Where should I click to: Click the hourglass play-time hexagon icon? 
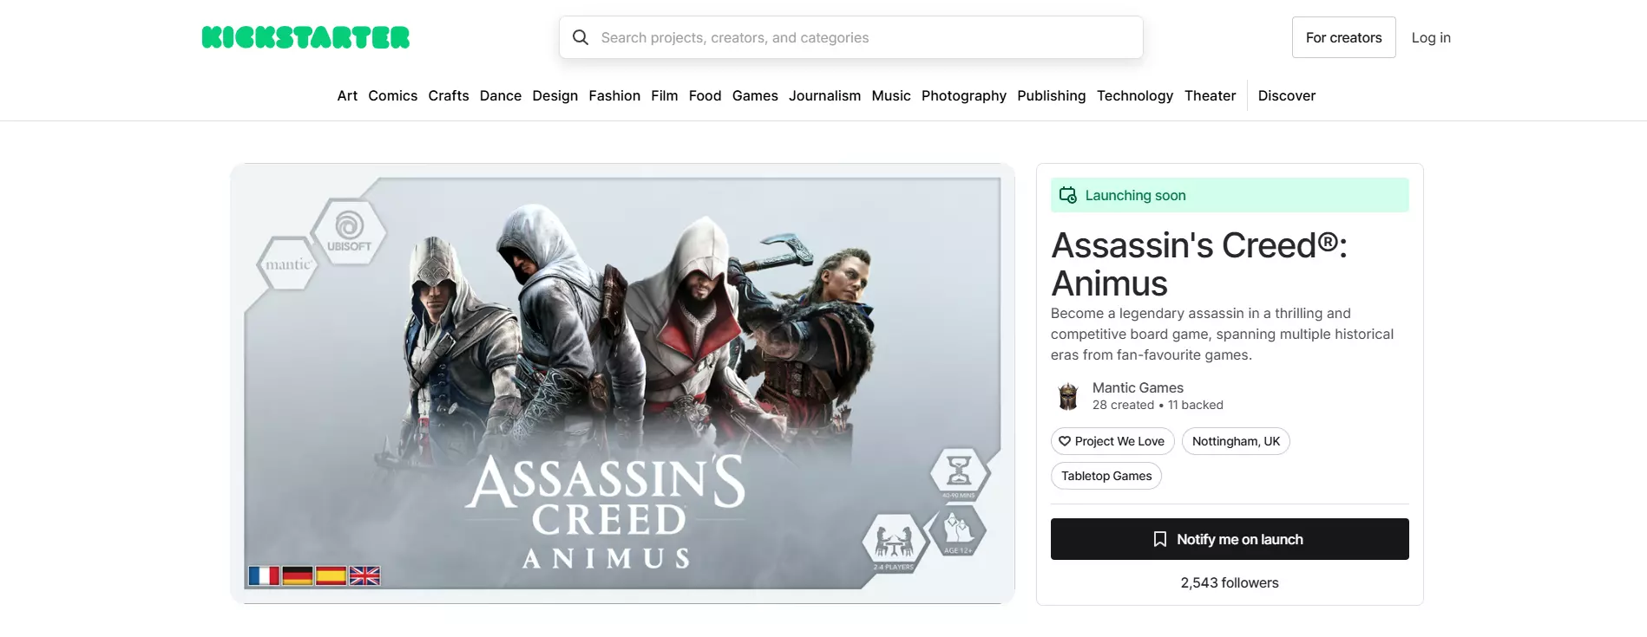959,472
